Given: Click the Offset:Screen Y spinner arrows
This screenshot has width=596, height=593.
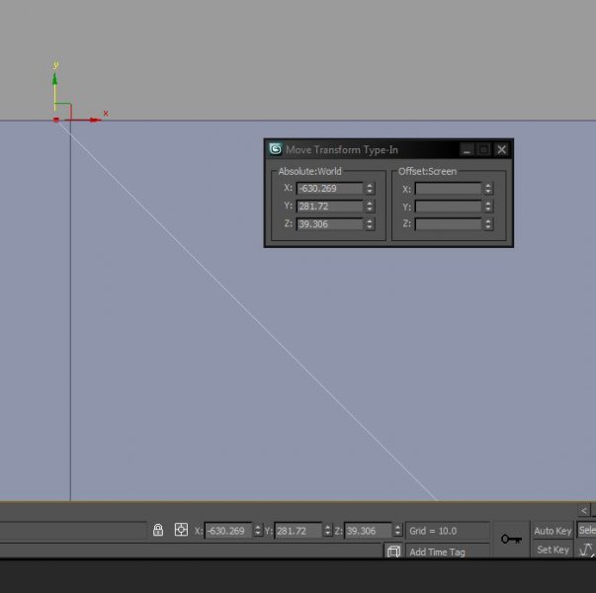Looking at the screenshot, I should click(x=488, y=207).
